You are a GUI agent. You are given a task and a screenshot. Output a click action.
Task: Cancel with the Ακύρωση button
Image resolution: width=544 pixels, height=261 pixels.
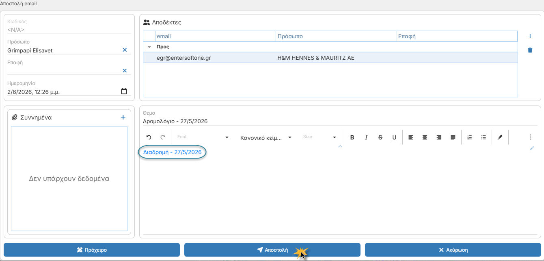(x=453, y=250)
